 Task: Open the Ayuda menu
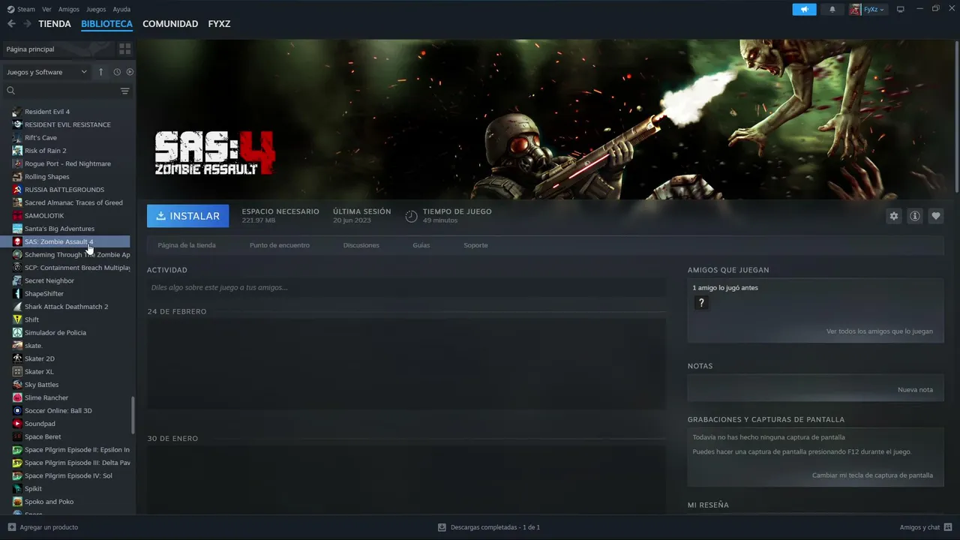point(121,10)
